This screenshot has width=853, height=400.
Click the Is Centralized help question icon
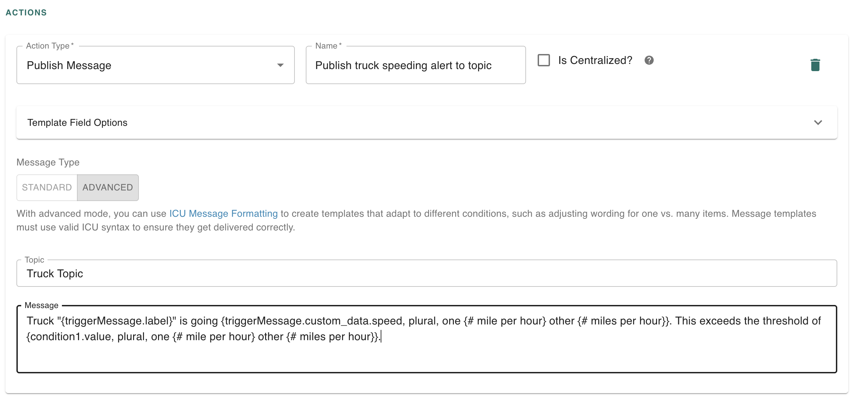(x=649, y=61)
